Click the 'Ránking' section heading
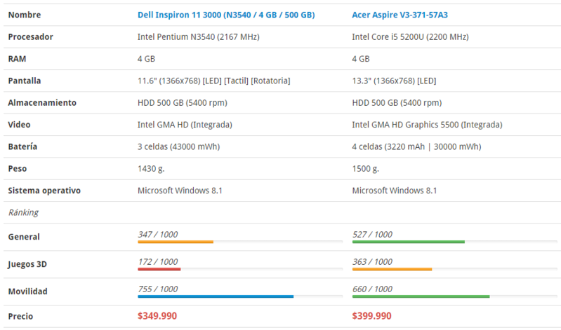The width and height of the screenshot is (561, 330). click(x=23, y=212)
